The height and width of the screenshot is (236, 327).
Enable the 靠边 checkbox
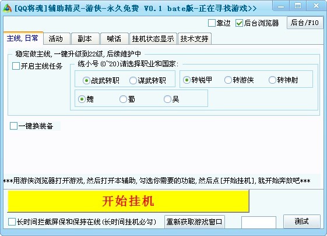click(212, 23)
